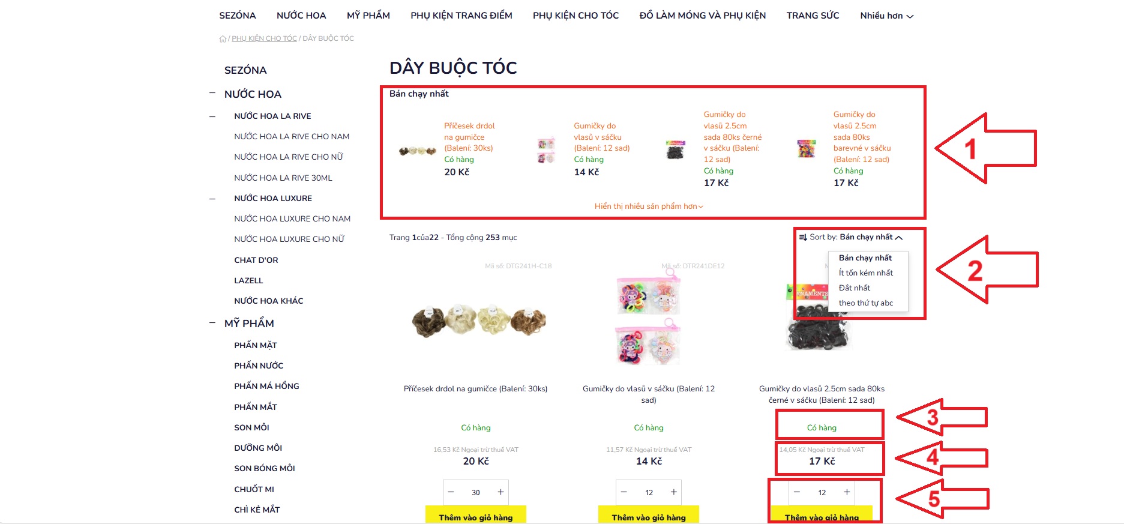The width and height of the screenshot is (1124, 524).
Task: Choose theo thứ tự abc sorting
Action: (865, 303)
